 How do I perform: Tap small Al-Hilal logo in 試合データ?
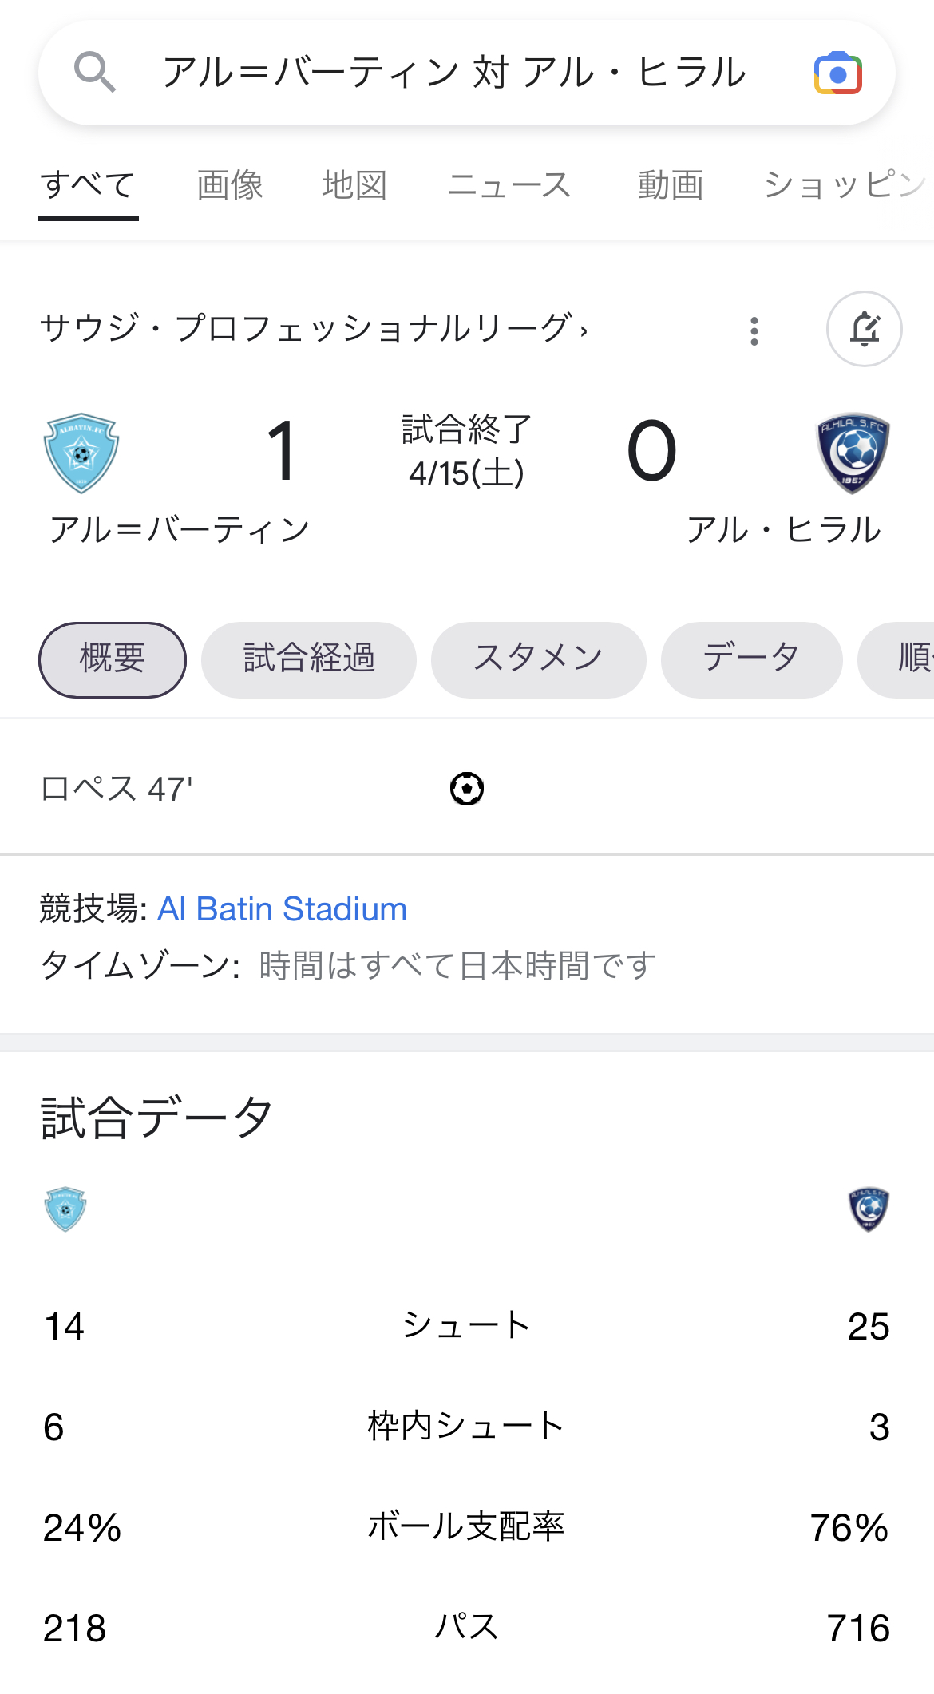pyautogui.click(x=869, y=1209)
